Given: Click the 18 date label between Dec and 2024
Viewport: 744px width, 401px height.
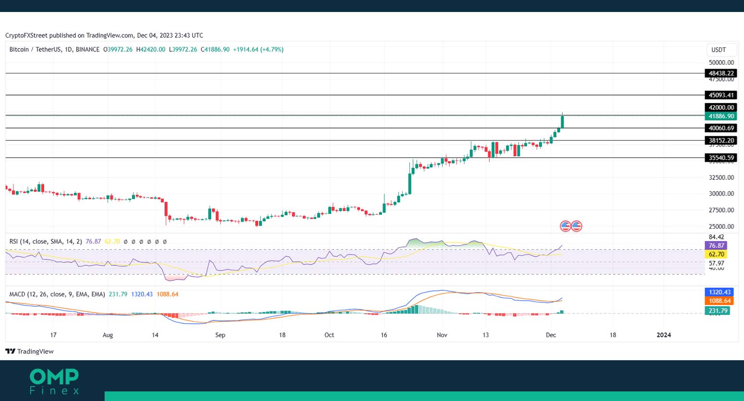Looking at the screenshot, I should click(x=613, y=335).
